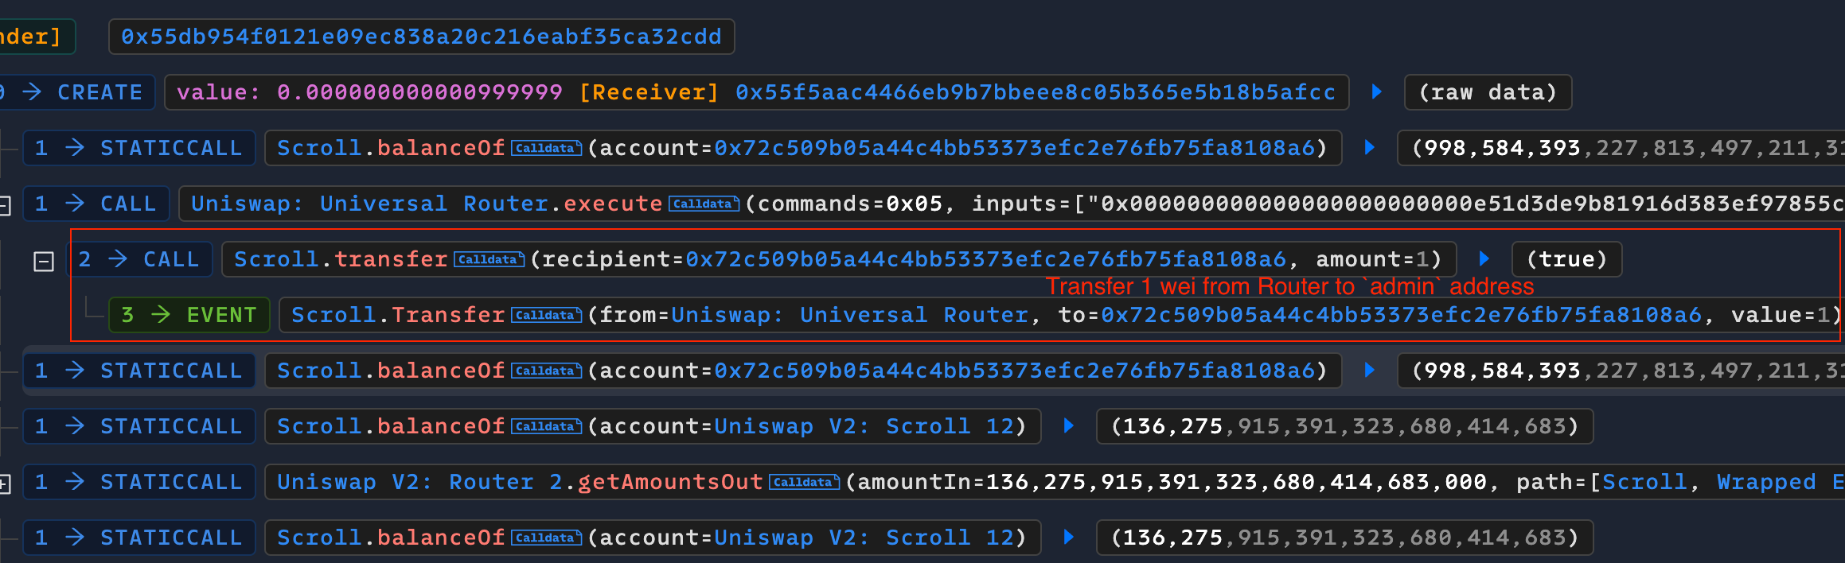
Task: Click Scroll contract name in EVENT row
Action: pyautogui.click(x=334, y=315)
